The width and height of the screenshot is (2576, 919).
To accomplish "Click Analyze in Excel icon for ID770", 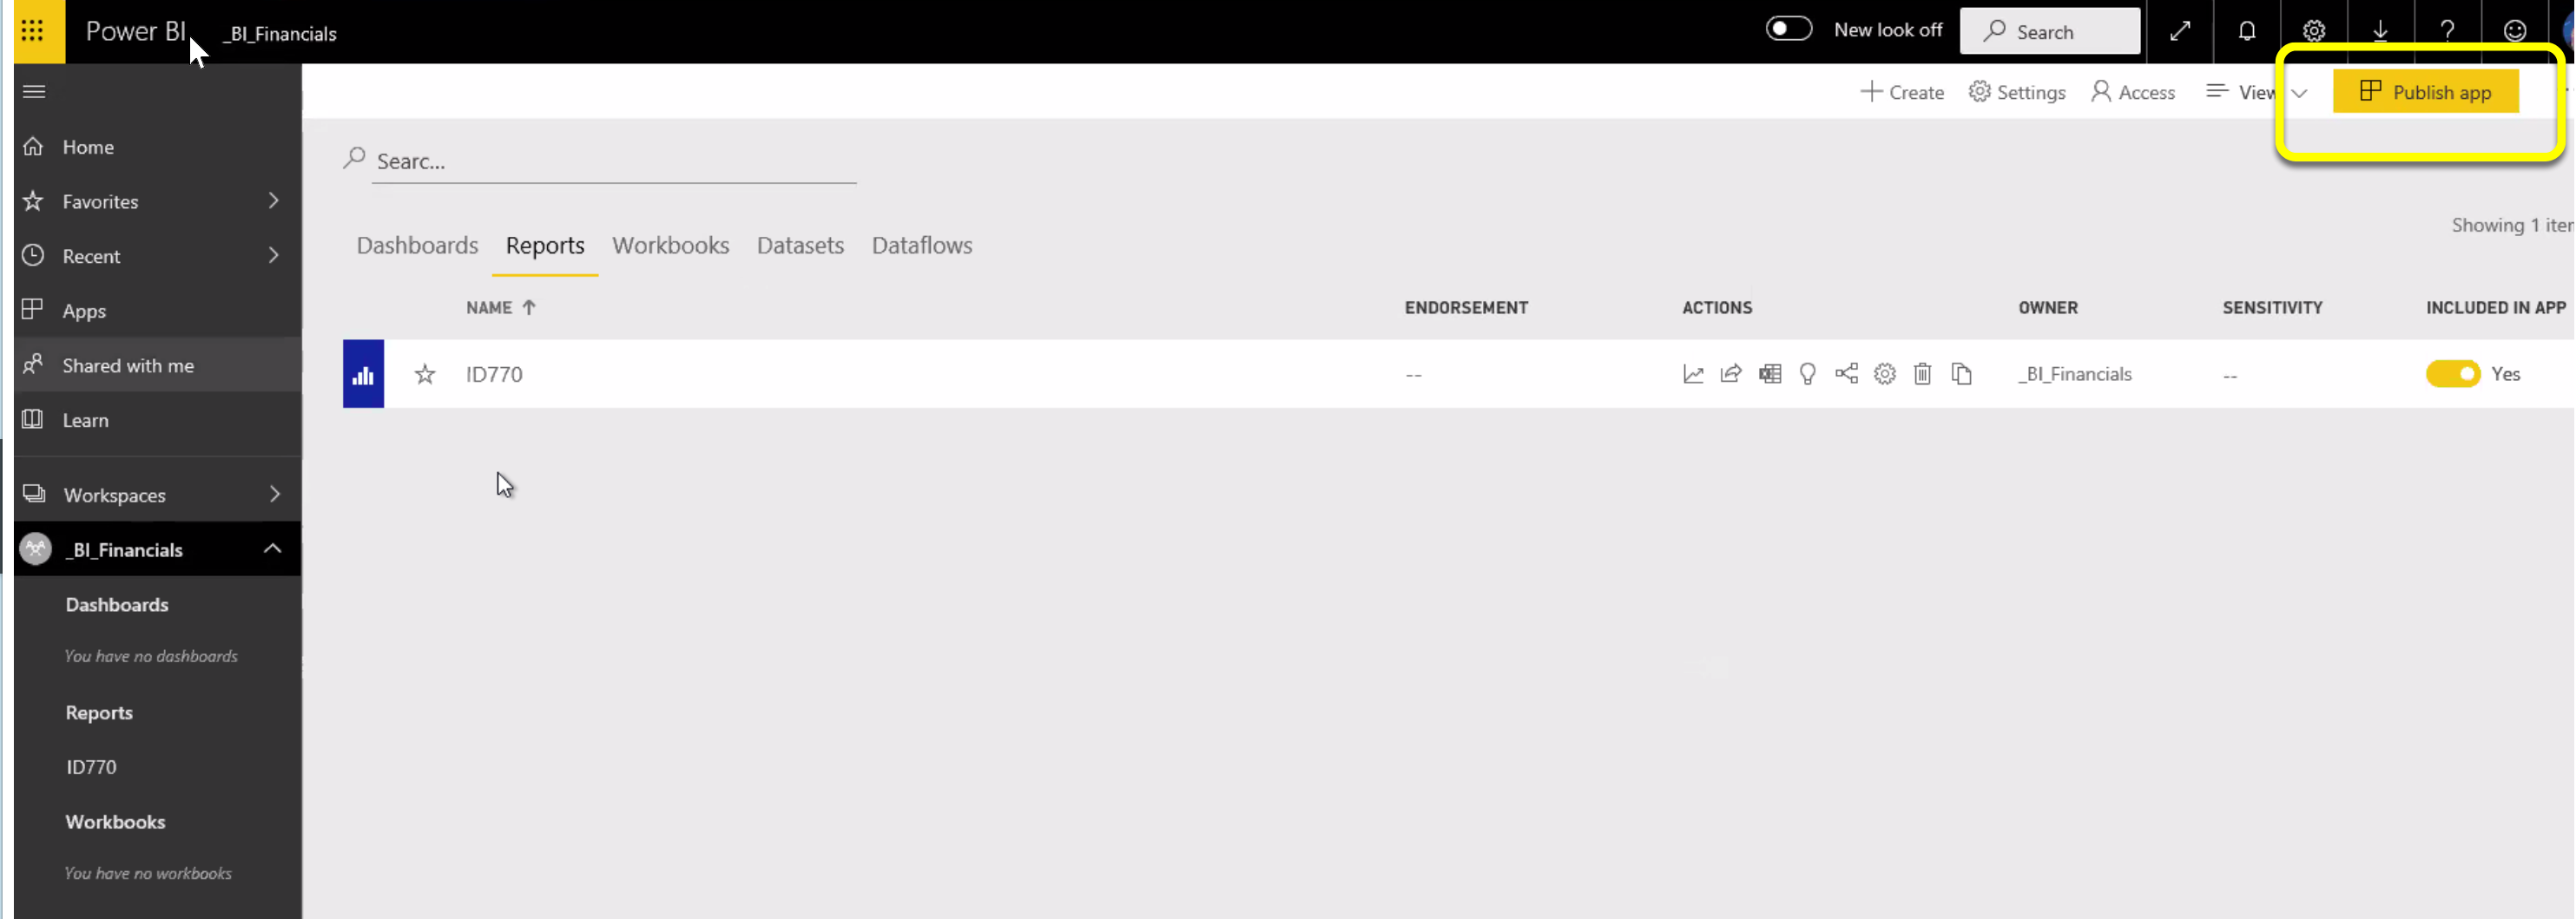I will (x=1769, y=374).
